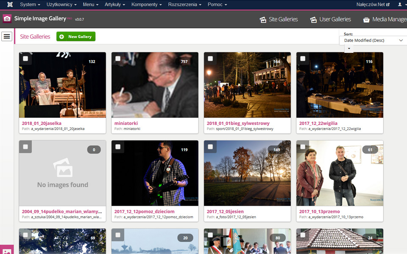407x254 pixels.
Task: Check the 2017_12_22wigilia gallery checkbox
Action: coord(303,58)
